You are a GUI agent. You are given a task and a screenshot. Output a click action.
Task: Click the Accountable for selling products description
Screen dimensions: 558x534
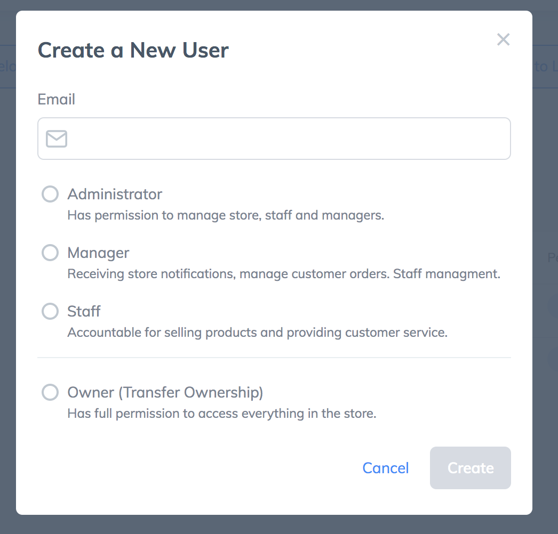(258, 333)
